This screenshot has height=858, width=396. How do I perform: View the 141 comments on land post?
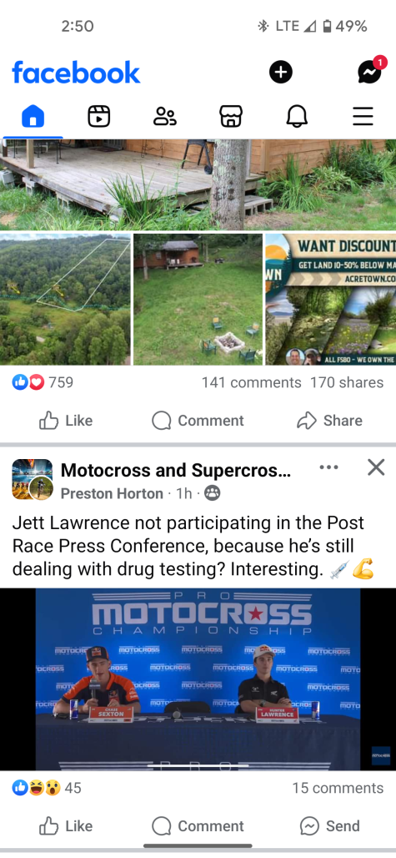click(x=251, y=382)
